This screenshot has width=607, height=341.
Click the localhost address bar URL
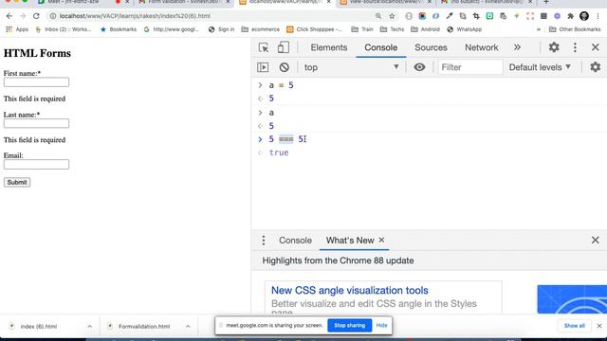135,16
